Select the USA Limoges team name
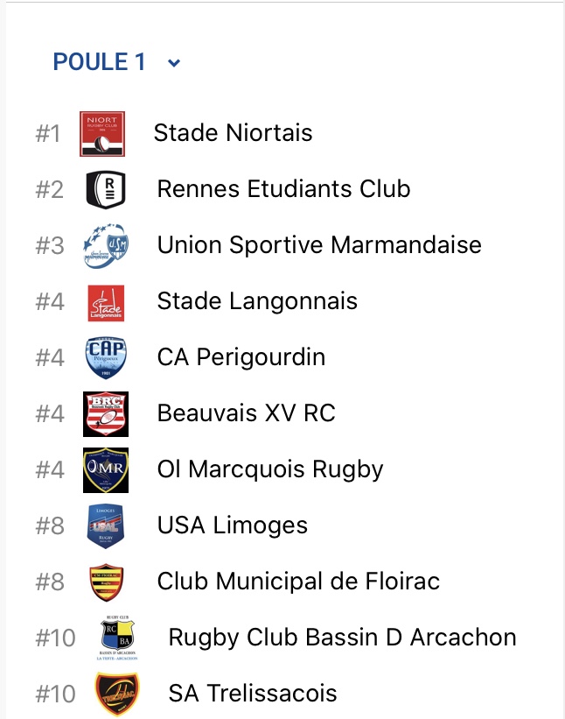565x719 pixels. pyautogui.click(x=233, y=525)
